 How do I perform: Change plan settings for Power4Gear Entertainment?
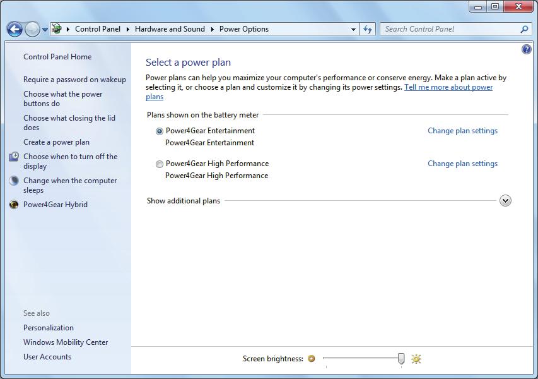462,131
